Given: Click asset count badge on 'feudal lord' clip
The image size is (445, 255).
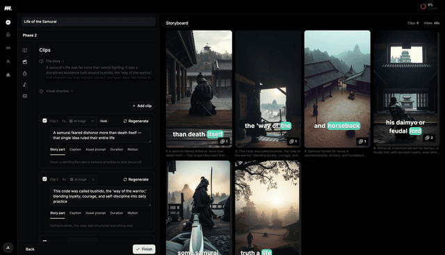Looking at the screenshot, I should click(429, 138).
